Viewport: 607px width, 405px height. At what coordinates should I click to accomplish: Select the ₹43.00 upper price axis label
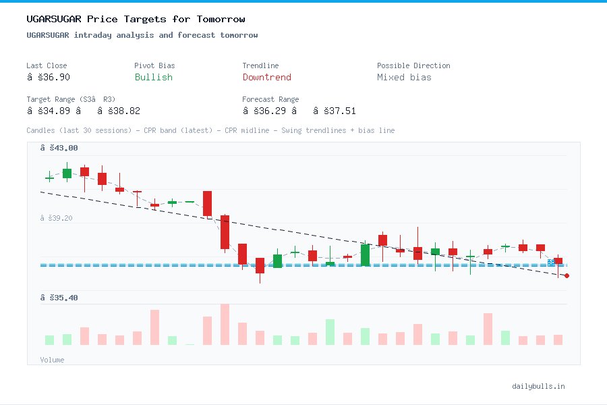pos(61,147)
